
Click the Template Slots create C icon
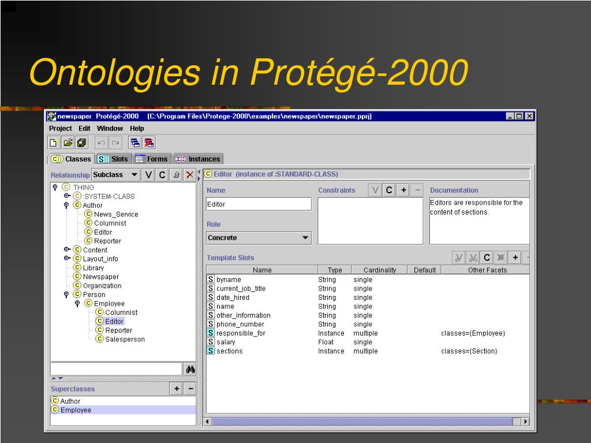[x=487, y=258]
